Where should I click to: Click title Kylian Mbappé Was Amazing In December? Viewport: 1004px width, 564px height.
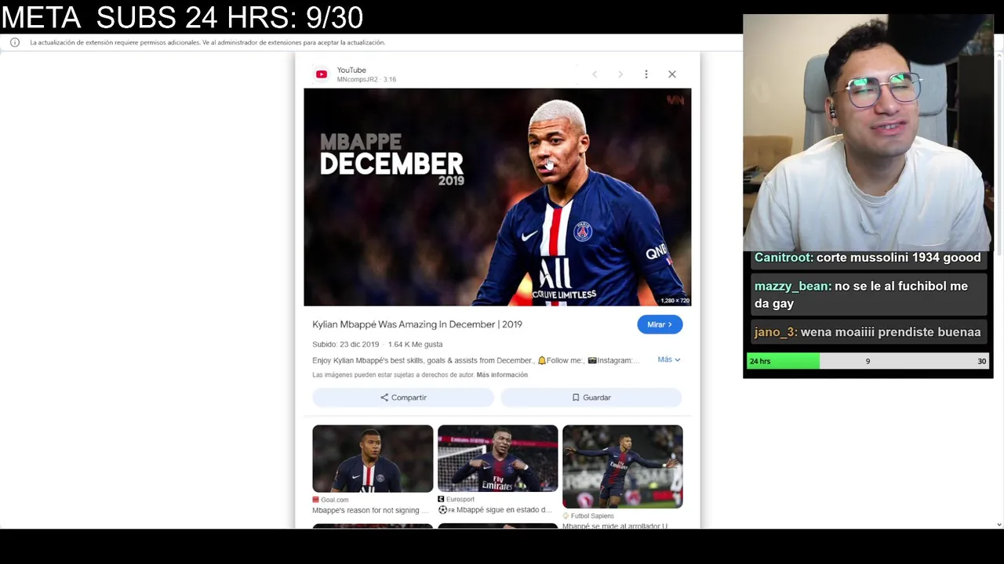pyautogui.click(x=417, y=324)
